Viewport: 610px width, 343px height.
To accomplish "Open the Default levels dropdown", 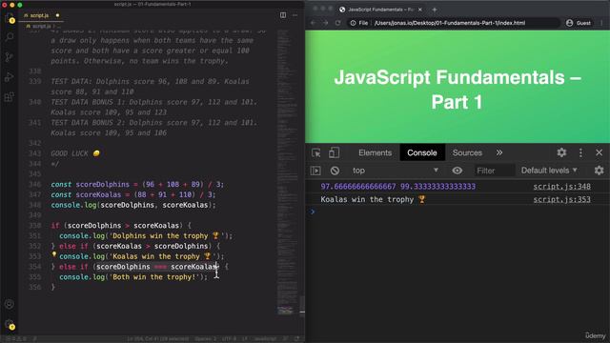I will tap(549, 171).
